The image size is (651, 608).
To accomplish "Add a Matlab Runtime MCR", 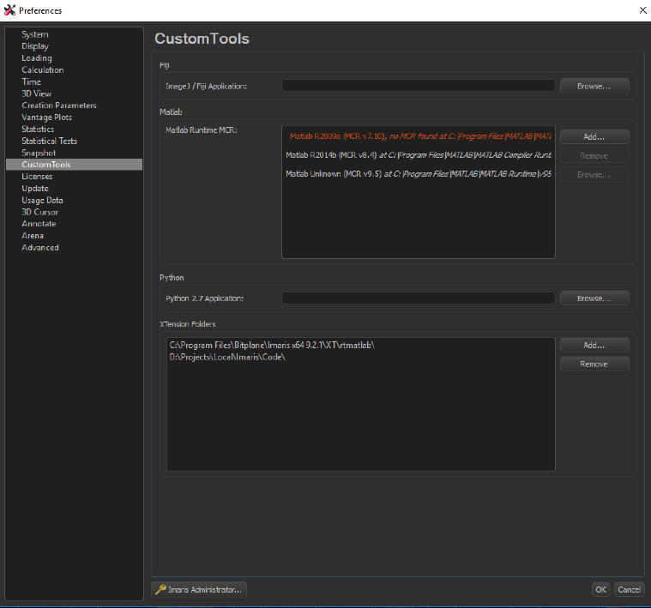I will 594,136.
